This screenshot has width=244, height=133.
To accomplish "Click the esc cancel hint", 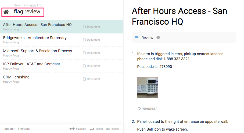I will pyautogui.click(x=112, y=129).
